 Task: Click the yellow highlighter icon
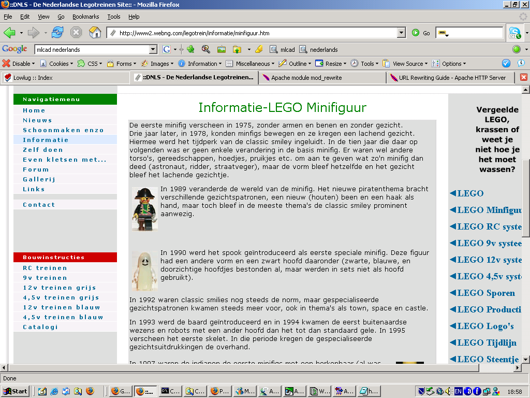[x=259, y=49]
